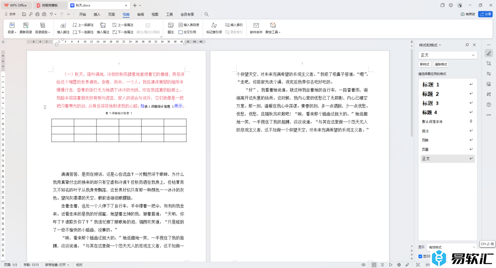Open the Member Exclusive (会员专享) tab

(x=187, y=14)
